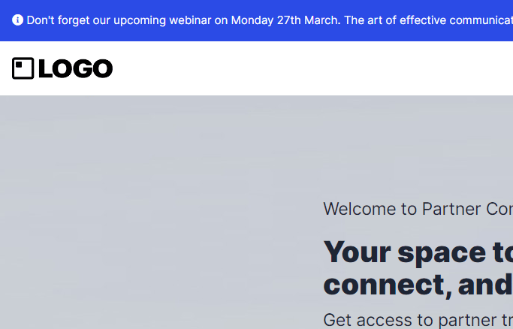
Task: Click the "connect, and" headline line
Action: point(418,285)
